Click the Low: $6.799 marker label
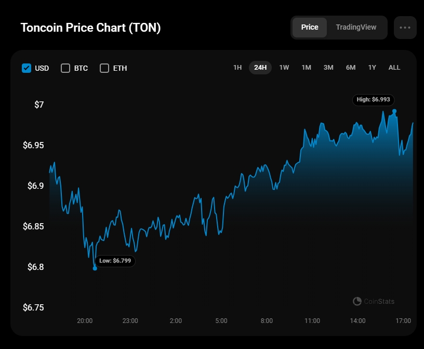The width and height of the screenshot is (424, 349). 115,261
